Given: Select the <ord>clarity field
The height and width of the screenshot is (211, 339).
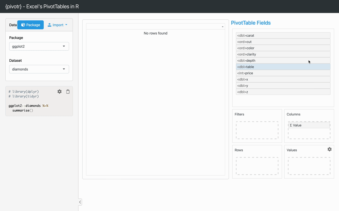Looking at the screenshot, I should 283,54.
